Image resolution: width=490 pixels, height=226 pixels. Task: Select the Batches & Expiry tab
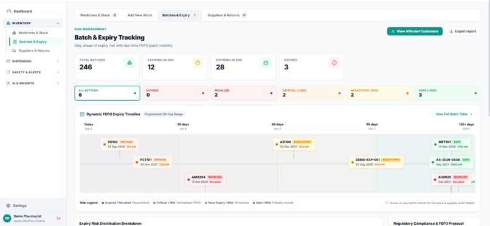[180, 15]
